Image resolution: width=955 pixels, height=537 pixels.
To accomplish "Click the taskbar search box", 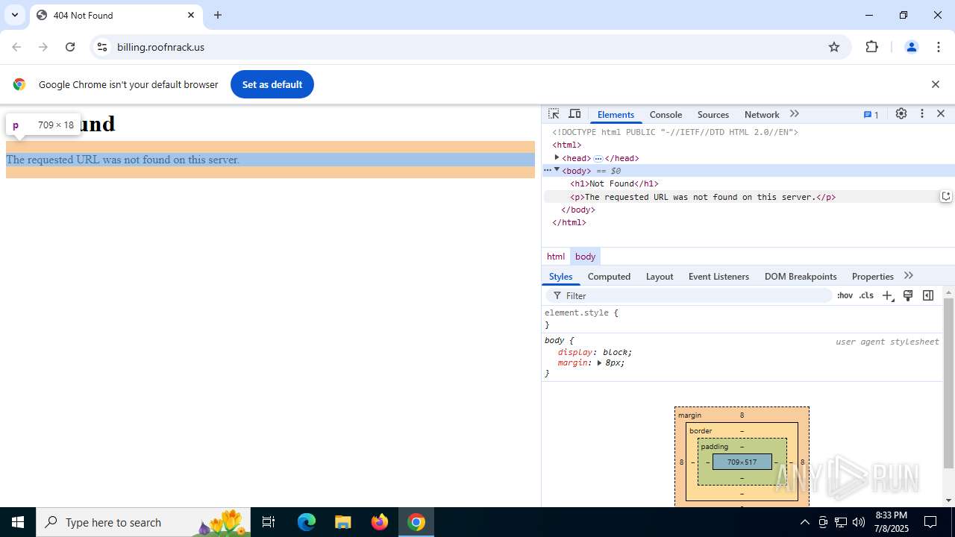I will pos(142,522).
